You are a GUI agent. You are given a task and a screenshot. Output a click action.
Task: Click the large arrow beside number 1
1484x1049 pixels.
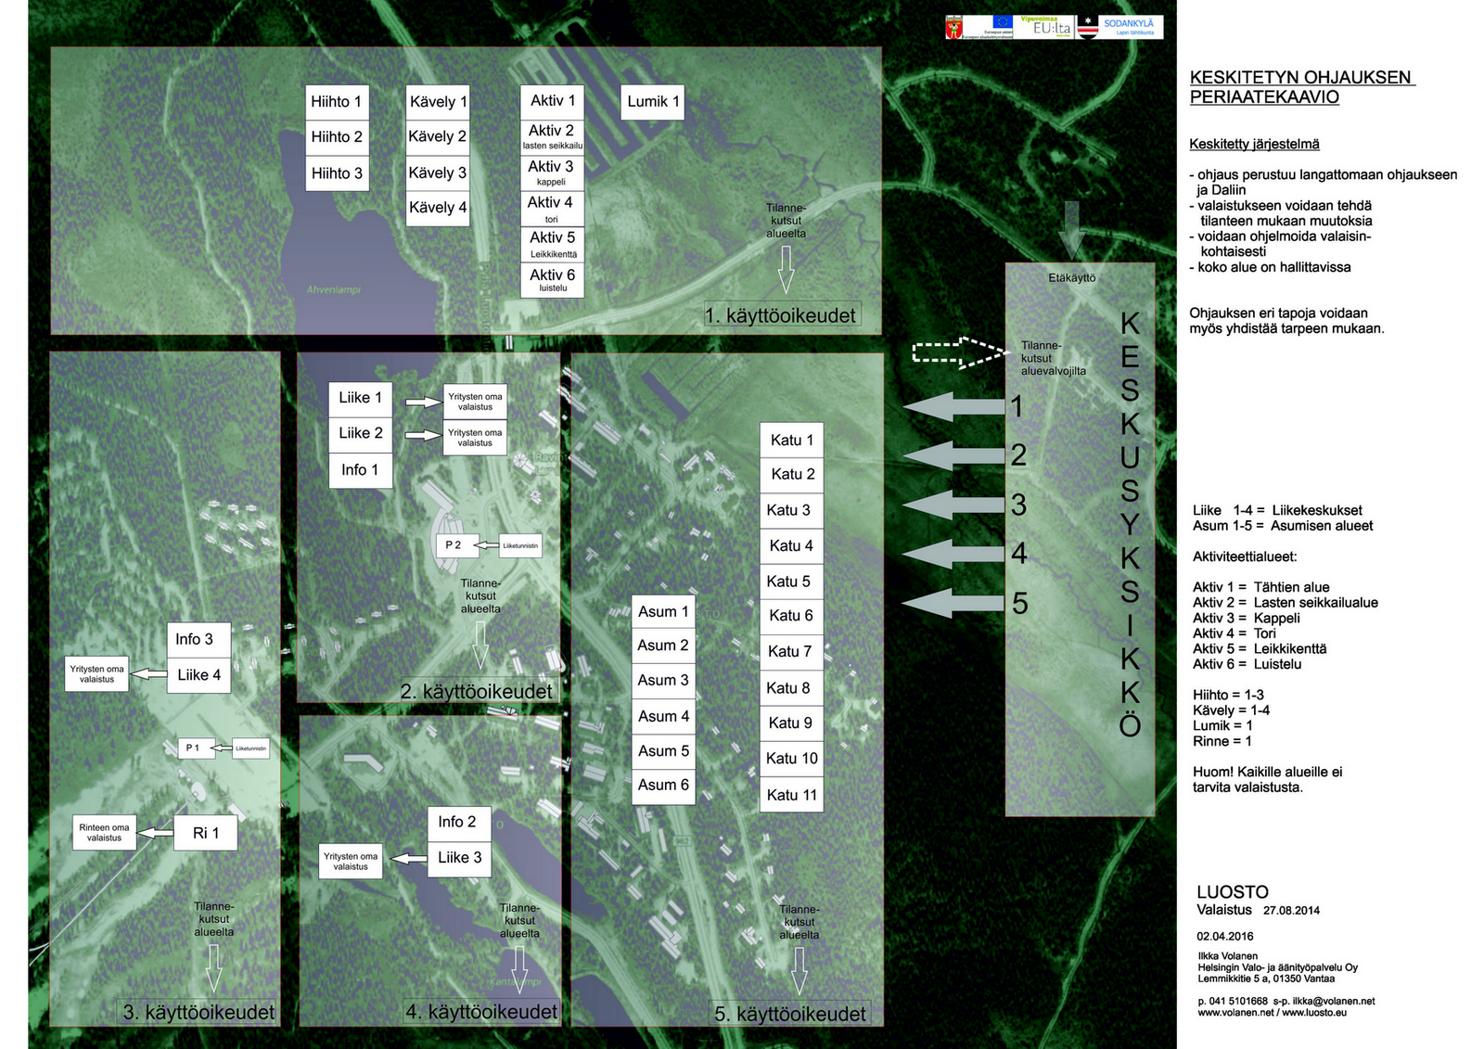[953, 406]
